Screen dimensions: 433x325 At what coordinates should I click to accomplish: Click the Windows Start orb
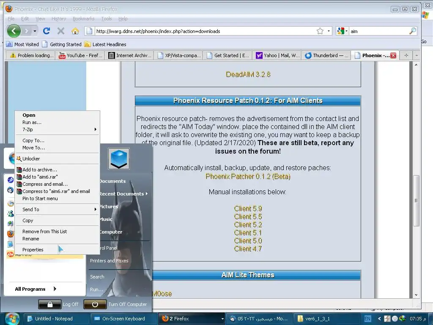tap(11, 319)
